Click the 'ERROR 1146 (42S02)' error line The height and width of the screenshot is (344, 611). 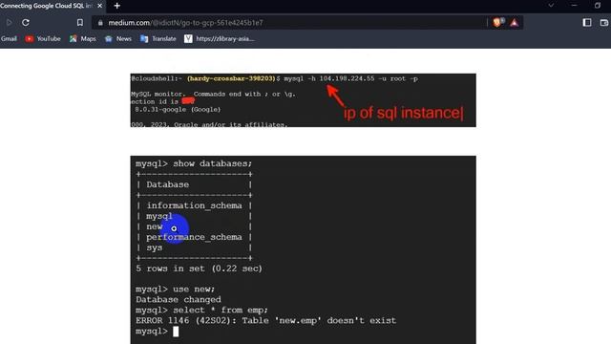265,321
